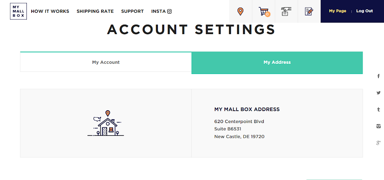
Task: Click the hand holding package icon
Action: click(286, 11)
